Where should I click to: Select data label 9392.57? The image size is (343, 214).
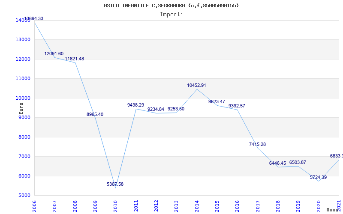click(237, 106)
